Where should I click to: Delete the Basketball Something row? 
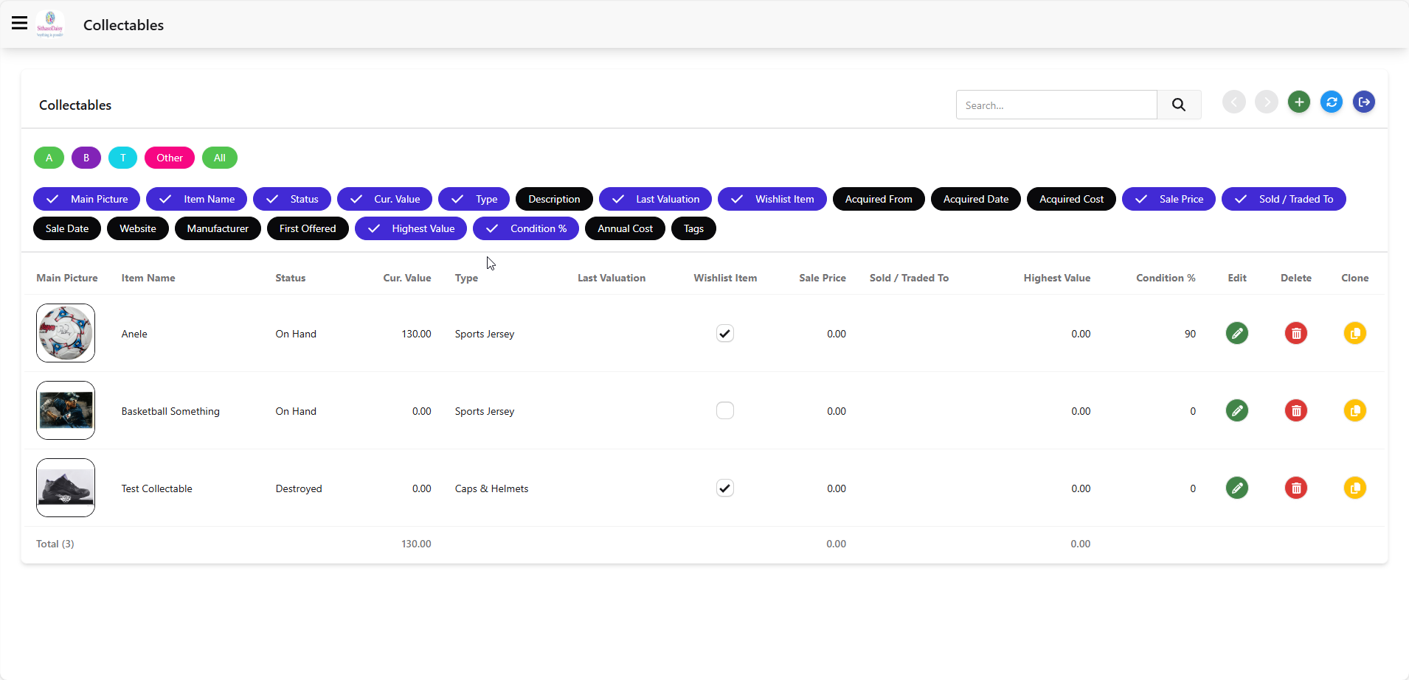coord(1296,410)
